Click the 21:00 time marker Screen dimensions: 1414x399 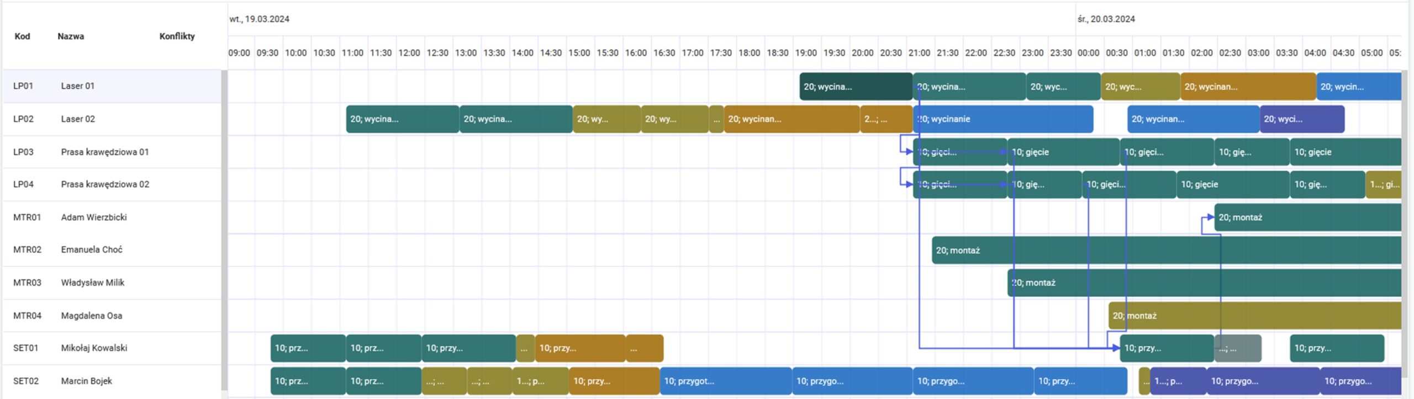[919, 53]
